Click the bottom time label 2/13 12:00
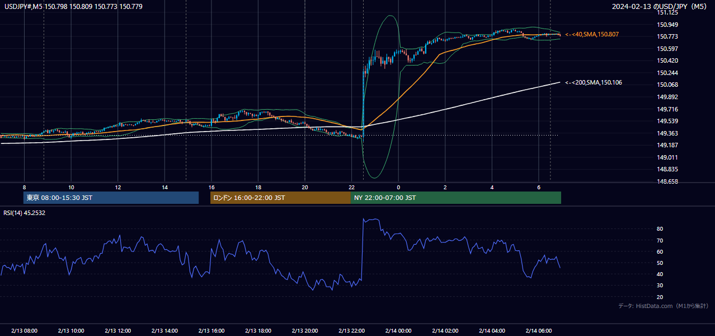The height and width of the screenshot is (336, 715). pyautogui.click(x=117, y=331)
